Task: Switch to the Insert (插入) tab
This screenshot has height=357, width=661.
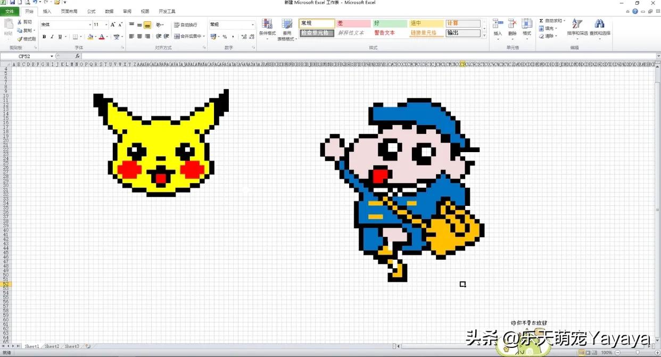Action: click(47, 11)
